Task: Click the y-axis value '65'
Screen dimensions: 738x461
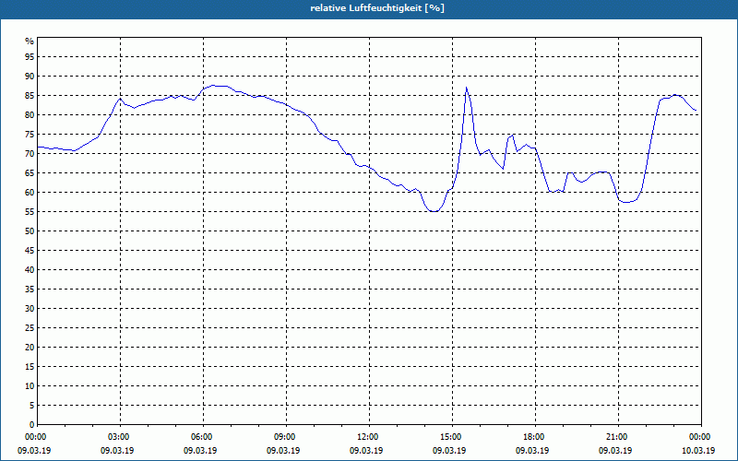Action: pos(30,173)
